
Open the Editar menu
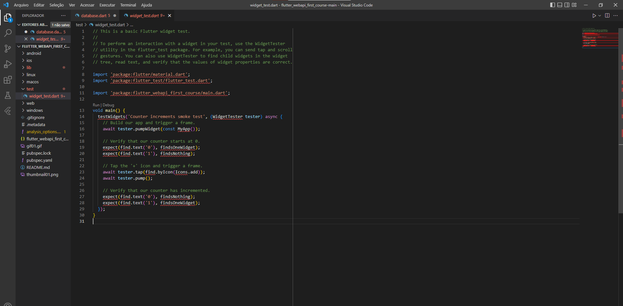click(x=39, y=5)
